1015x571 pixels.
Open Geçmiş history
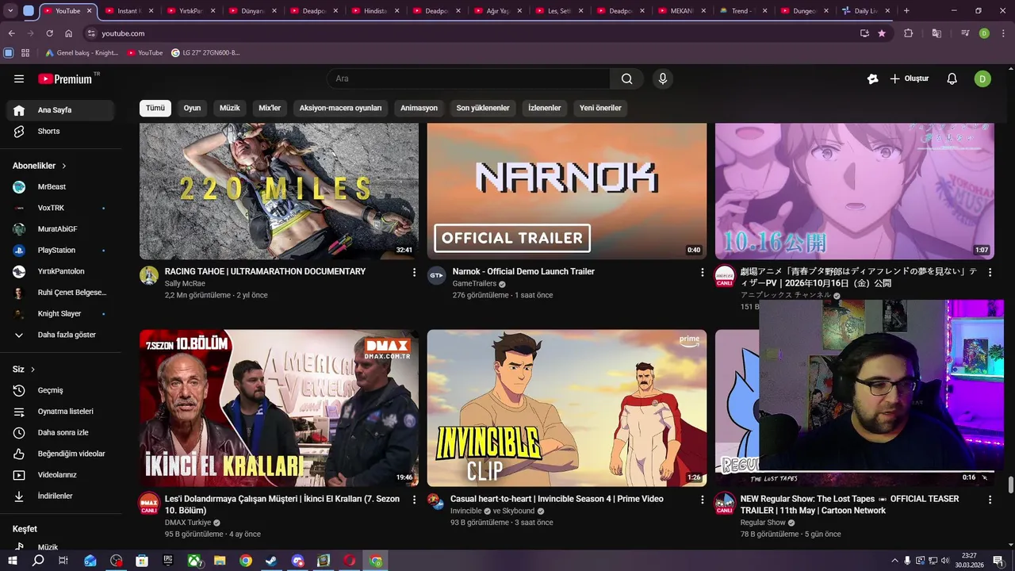point(60,390)
